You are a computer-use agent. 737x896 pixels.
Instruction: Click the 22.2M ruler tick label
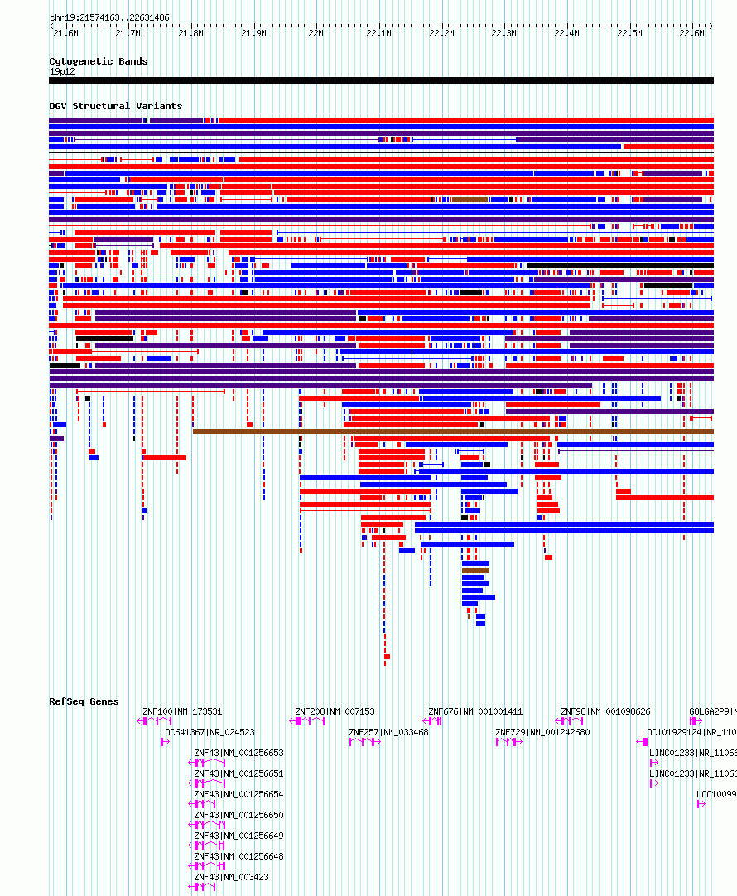tap(441, 34)
